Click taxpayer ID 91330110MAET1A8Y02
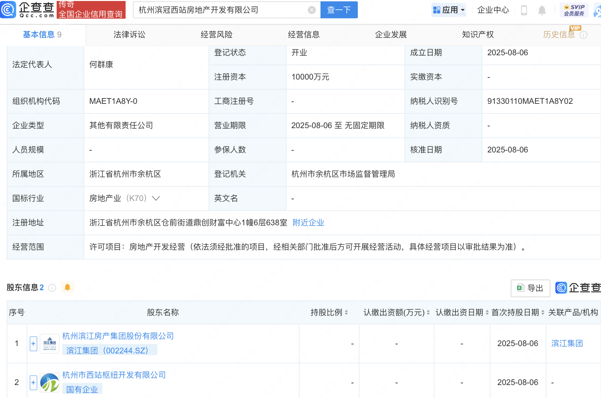This screenshot has width=601, height=398. pyautogui.click(x=530, y=101)
